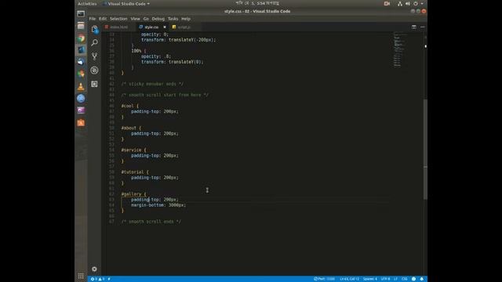Open the Extensions view in activity bar
The width and height of the screenshot is (502, 282).
click(94, 84)
